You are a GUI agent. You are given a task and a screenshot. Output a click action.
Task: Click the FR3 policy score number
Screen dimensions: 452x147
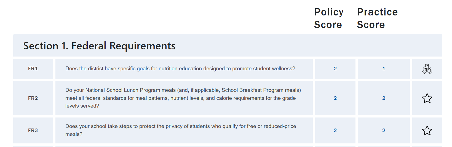[335, 130]
